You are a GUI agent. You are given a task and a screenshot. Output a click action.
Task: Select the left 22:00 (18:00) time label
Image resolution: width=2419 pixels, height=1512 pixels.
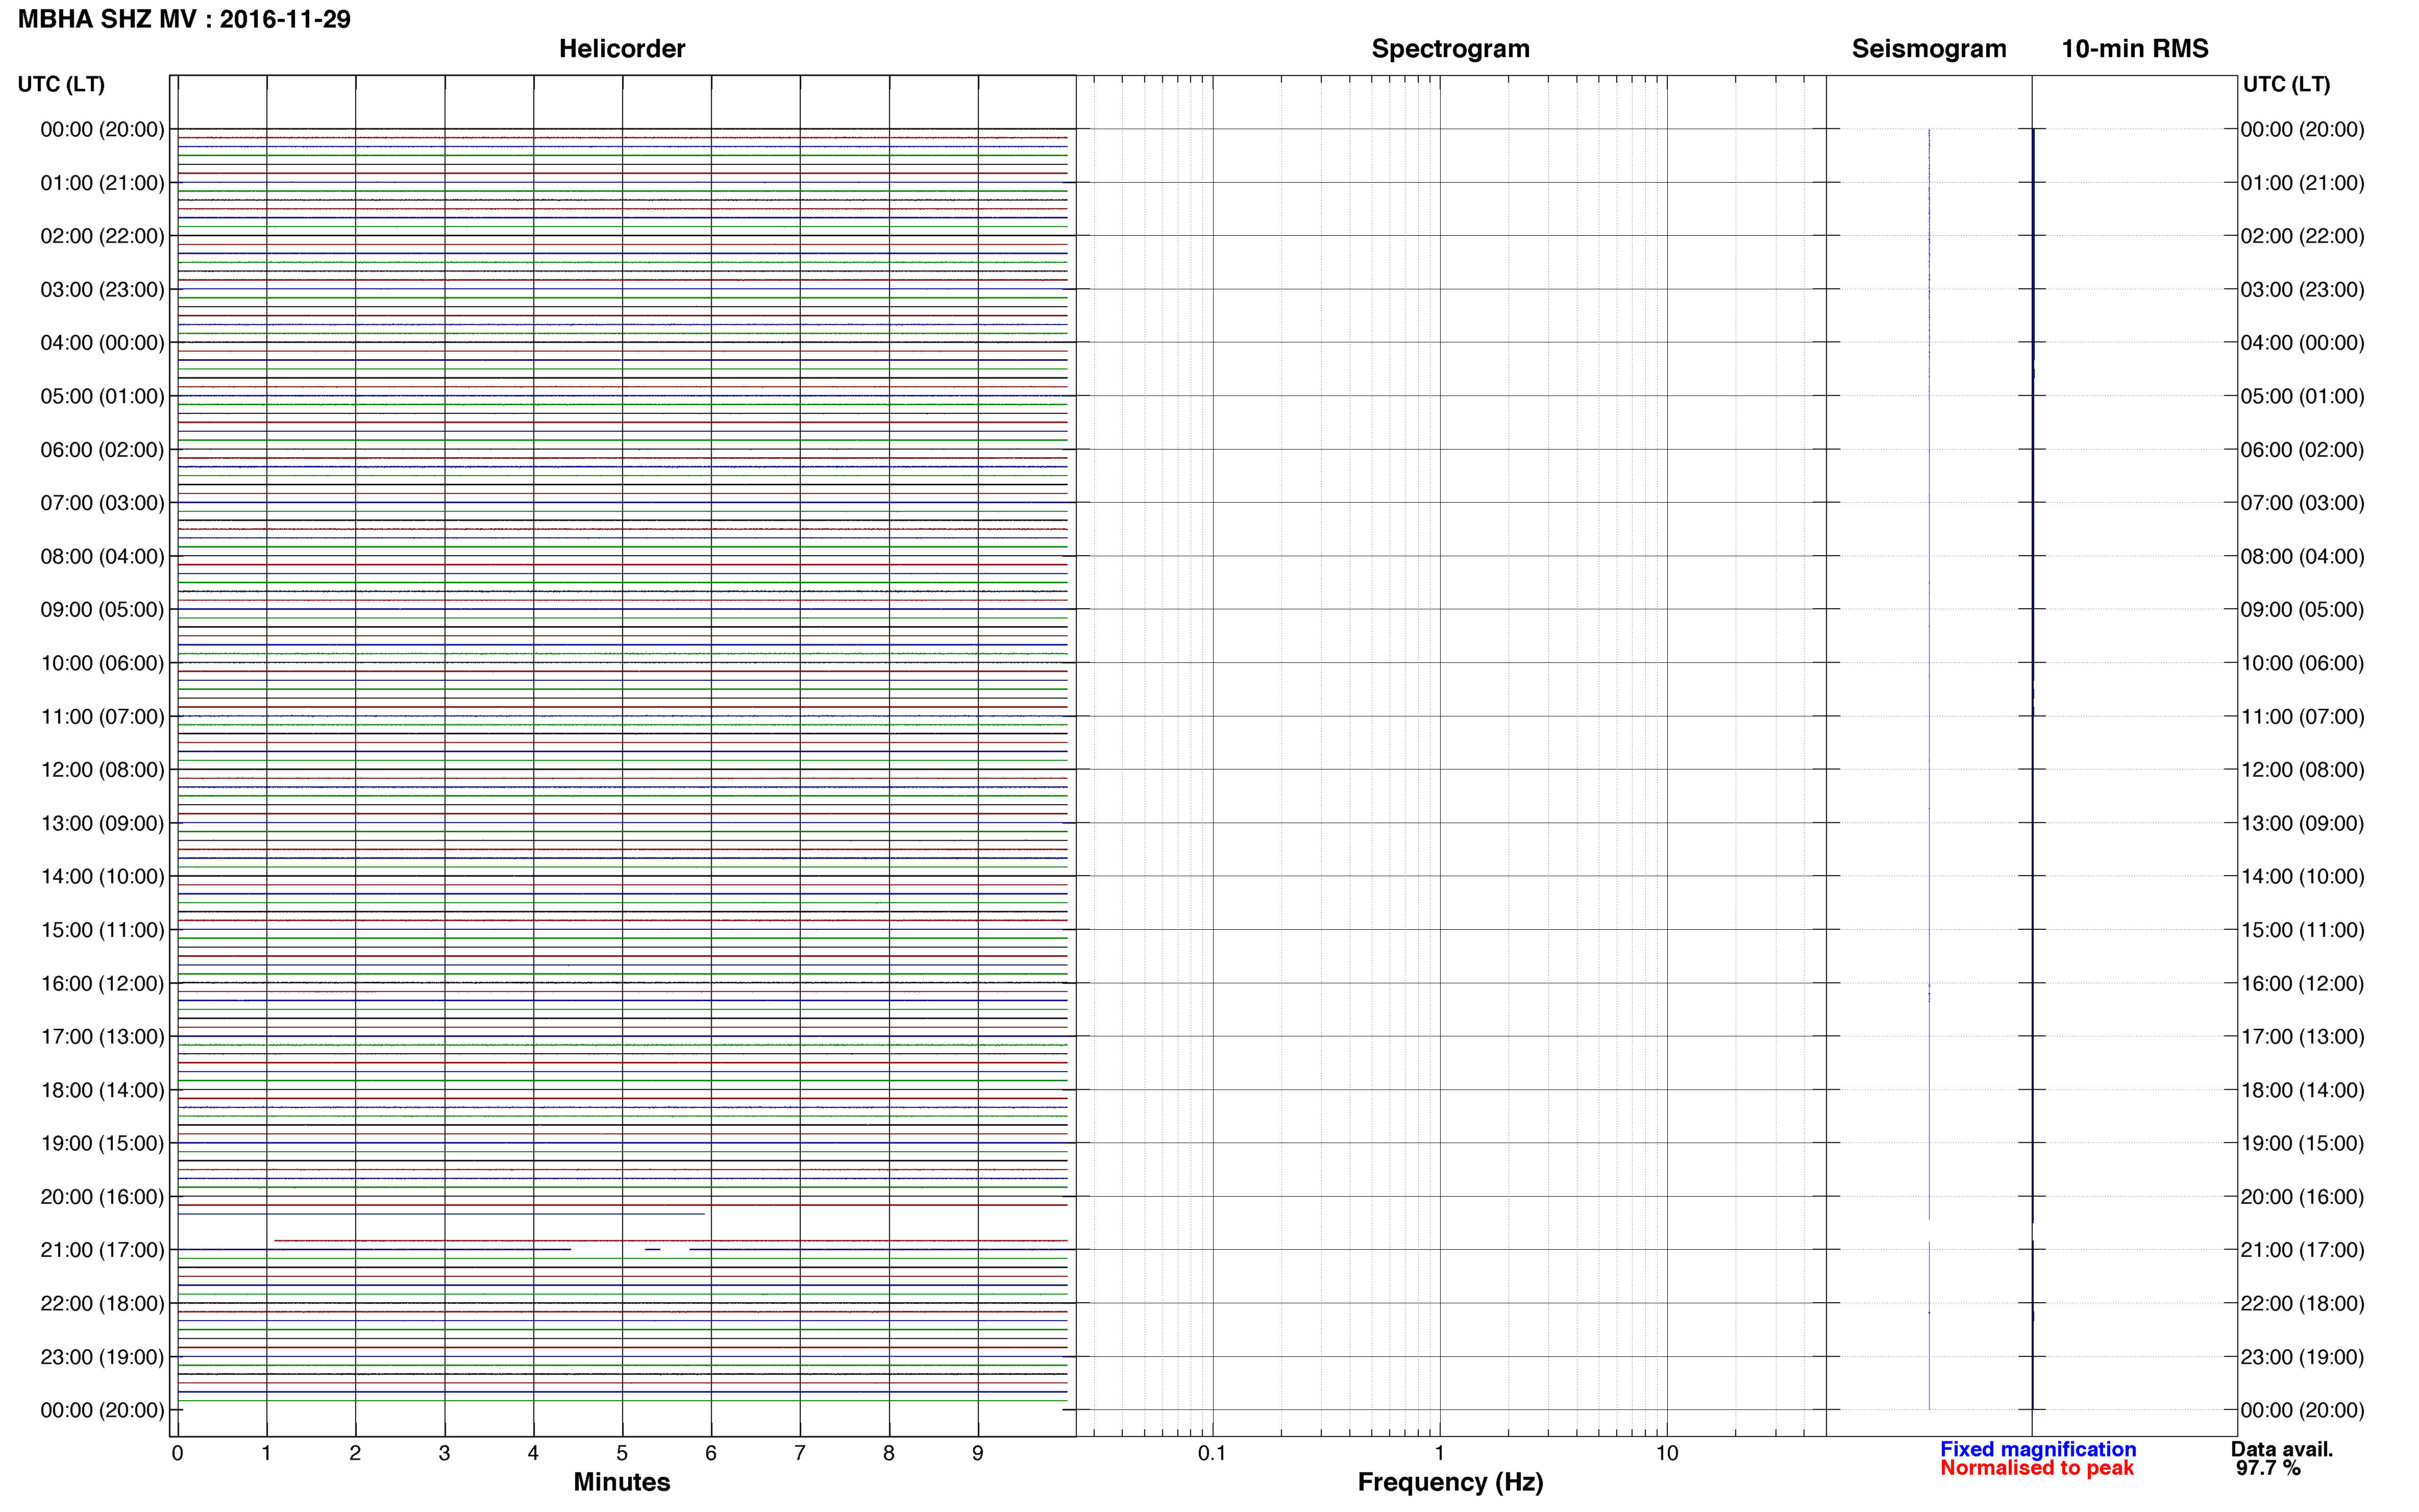[102, 1304]
